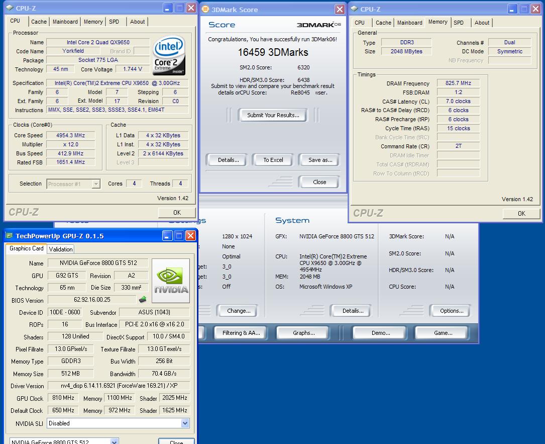Expand the NVIDIA SLI dropdown

tap(185, 423)
